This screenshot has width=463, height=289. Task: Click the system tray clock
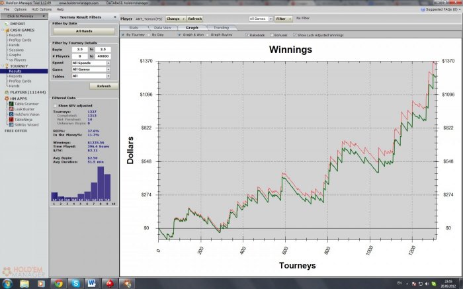[x=448, y=284]
